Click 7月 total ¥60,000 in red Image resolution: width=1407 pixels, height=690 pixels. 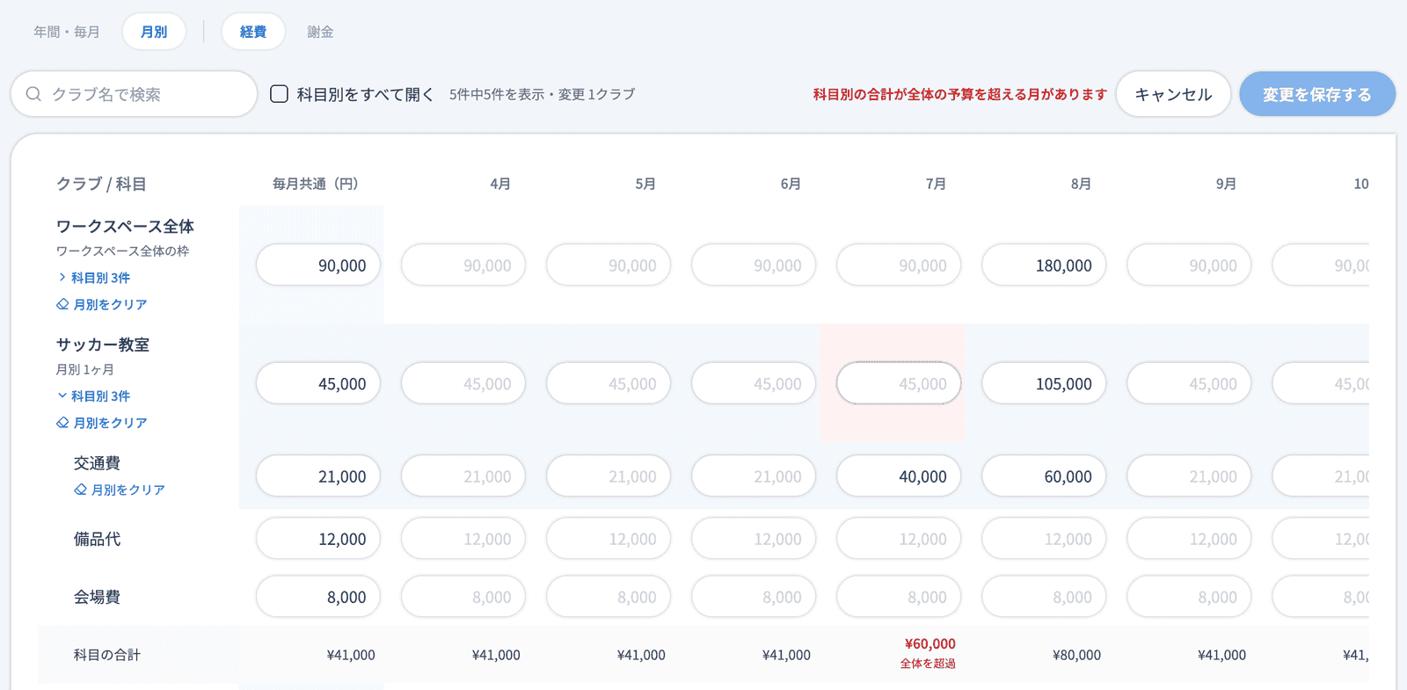pos(929,644)
